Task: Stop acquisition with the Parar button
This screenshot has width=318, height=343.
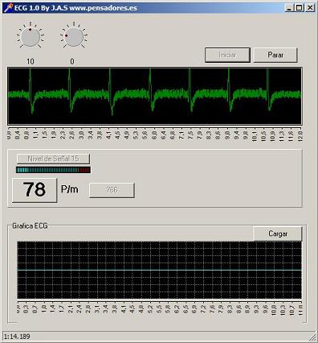Action: click(x=275, y=55)
